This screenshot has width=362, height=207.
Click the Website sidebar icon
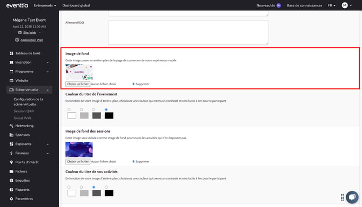coord(11,80)
